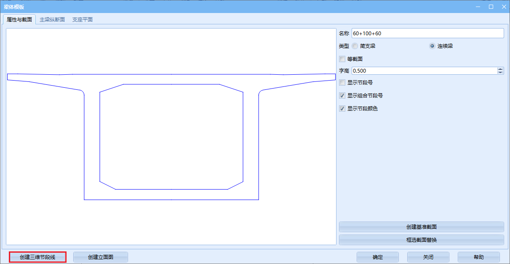Click the 创建三维节段线 button
The width and height of the screenshot is (510, 264).
pos(37,257)
